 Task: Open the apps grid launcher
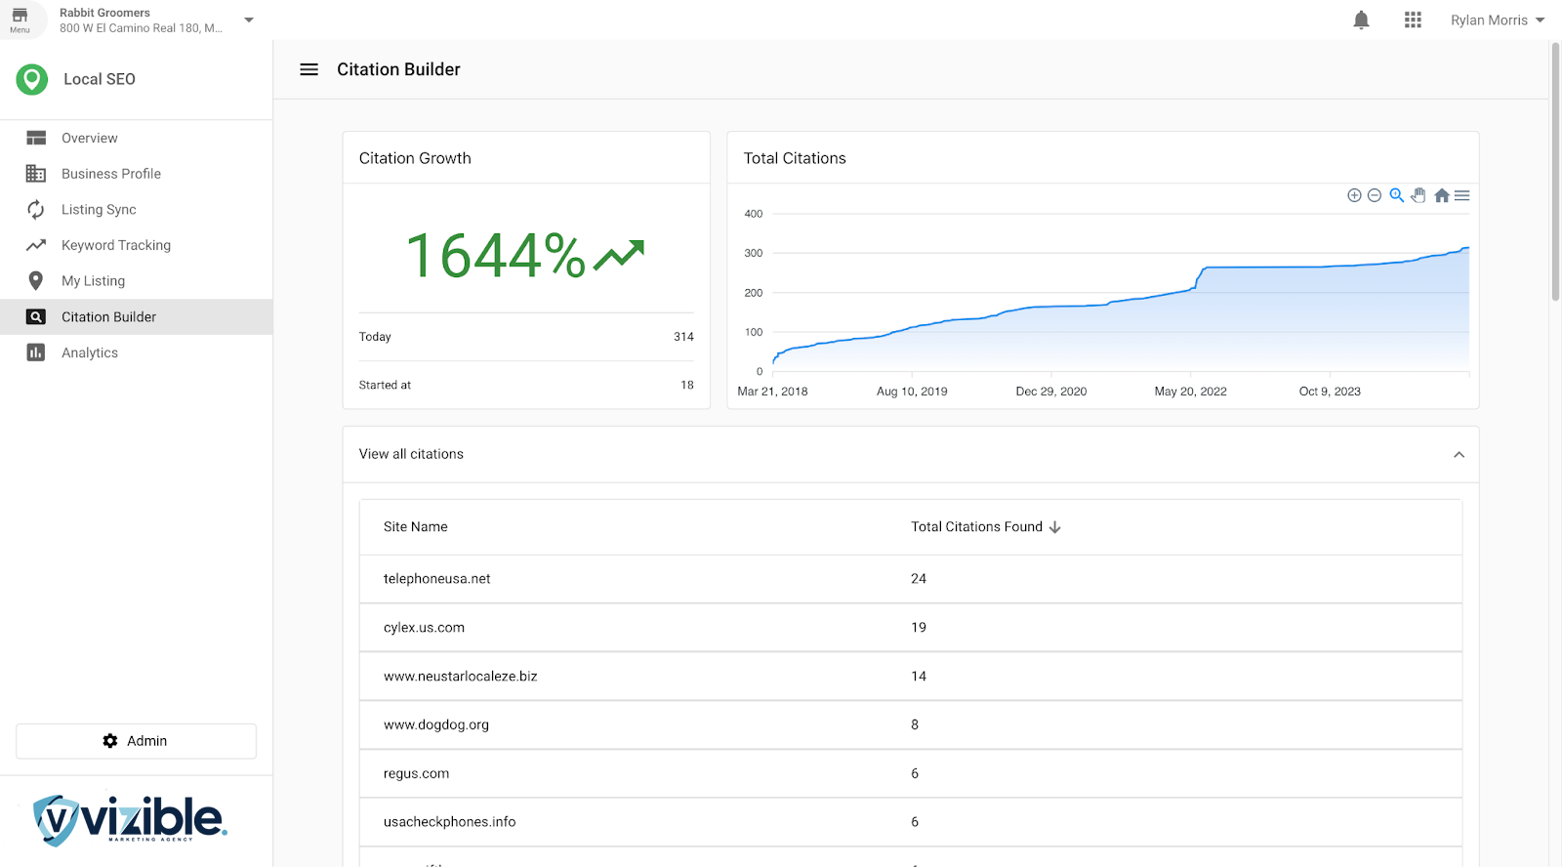[1413, 21]
